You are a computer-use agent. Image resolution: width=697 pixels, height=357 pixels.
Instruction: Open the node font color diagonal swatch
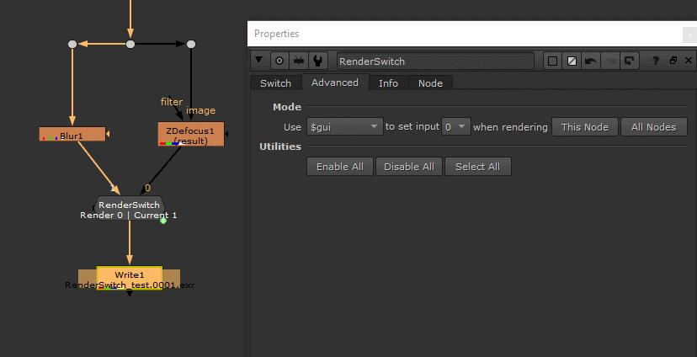[x=572, y=61]
